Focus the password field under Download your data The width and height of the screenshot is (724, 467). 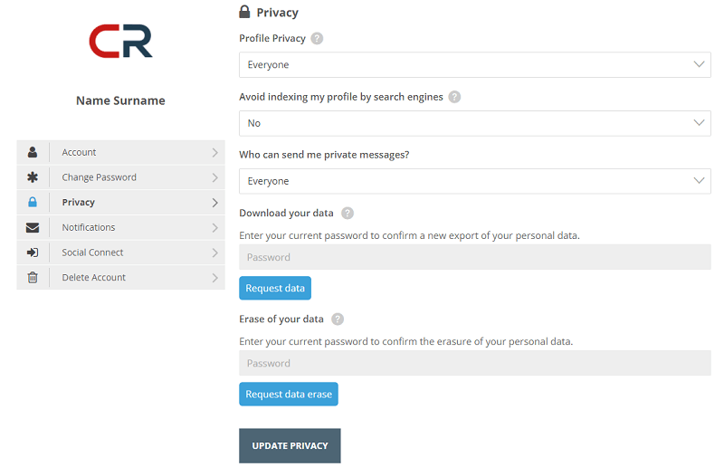tap(474, 257)
